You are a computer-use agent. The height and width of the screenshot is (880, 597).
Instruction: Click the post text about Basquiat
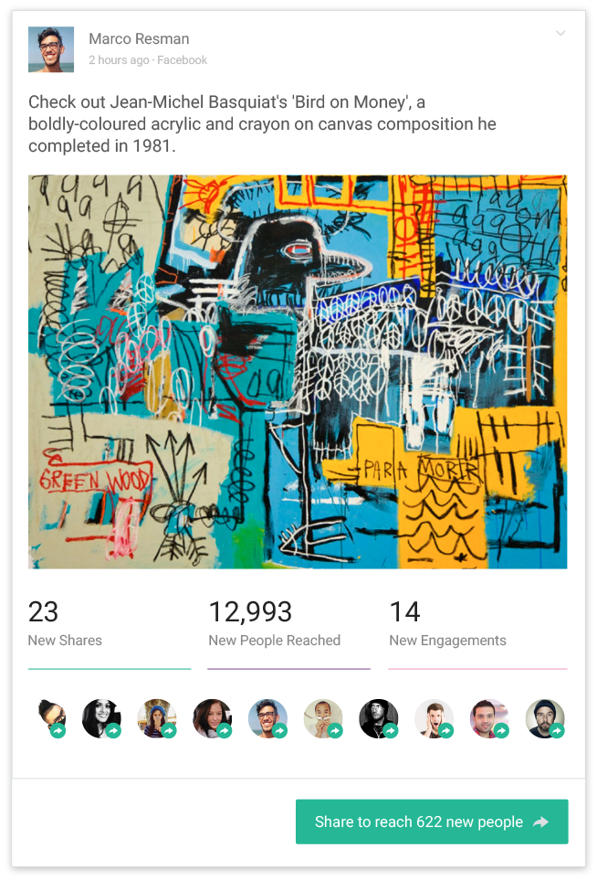coord(262,124)
